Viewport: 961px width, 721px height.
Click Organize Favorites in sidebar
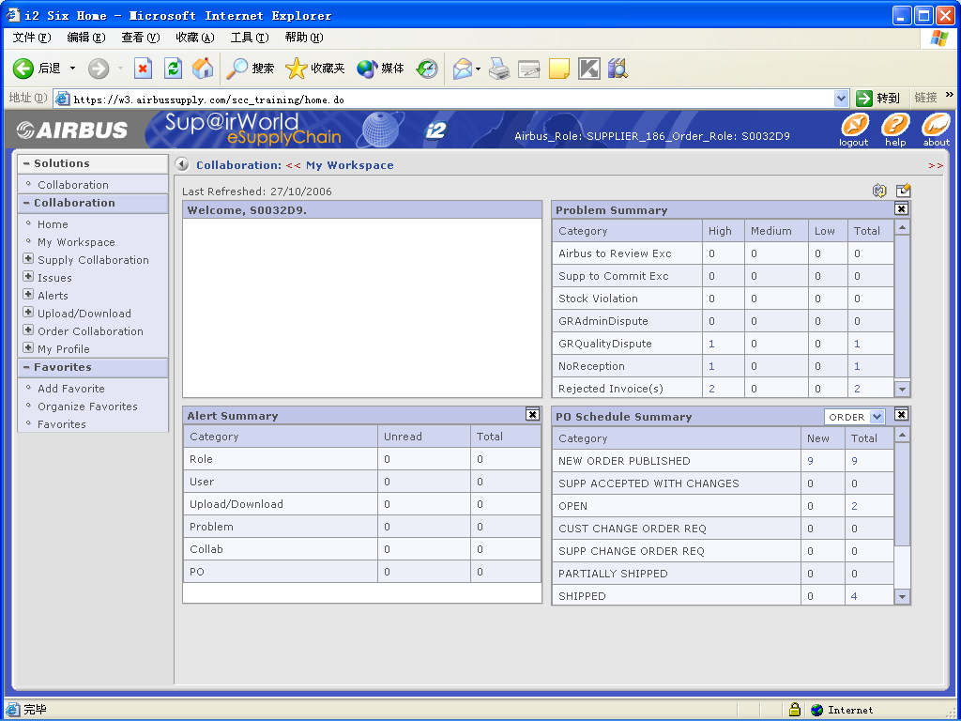click(87, 407)
